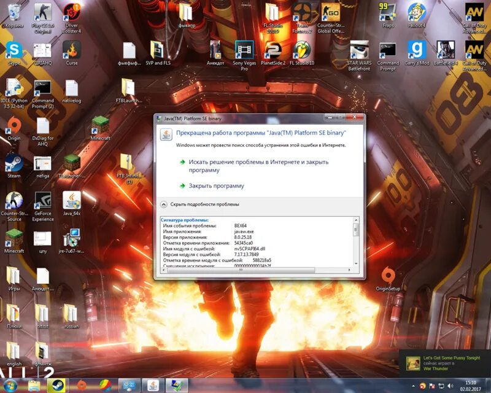Launch Garry's Mod from the desktop

[x=417, y=53]
